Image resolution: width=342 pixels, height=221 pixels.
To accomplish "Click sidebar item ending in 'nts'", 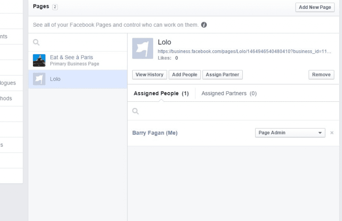I will [11, 36].
